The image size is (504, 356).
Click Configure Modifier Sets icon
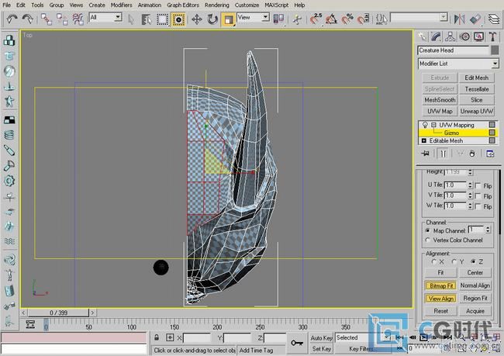490,154
